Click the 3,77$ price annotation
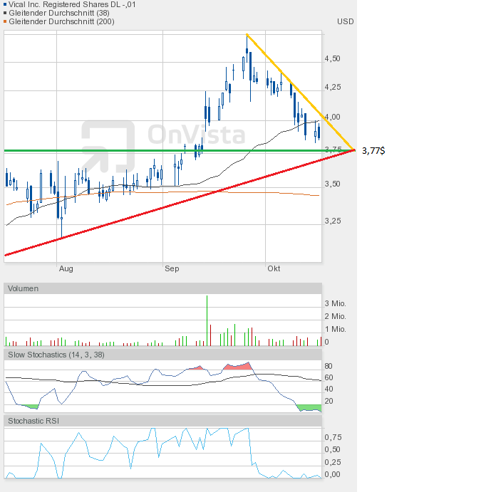 373,150
